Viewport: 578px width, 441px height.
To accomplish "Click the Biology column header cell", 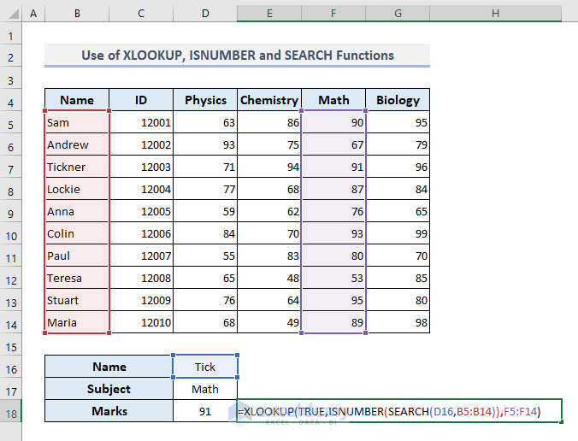I will point(398,100).
